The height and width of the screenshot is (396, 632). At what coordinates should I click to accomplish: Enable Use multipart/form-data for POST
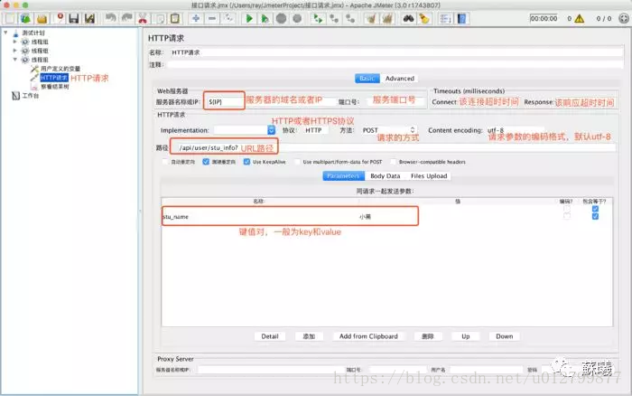297,162
